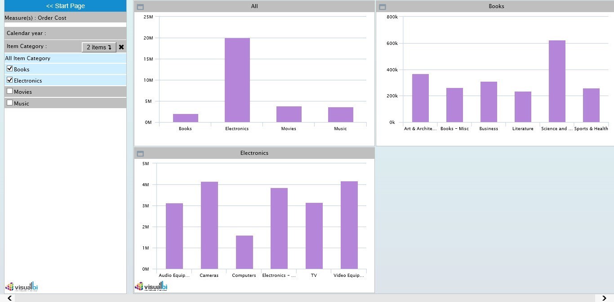Click the left scroll arrow at bottom
The height and width of the screenshot is (302, 614).
(9, 298)
